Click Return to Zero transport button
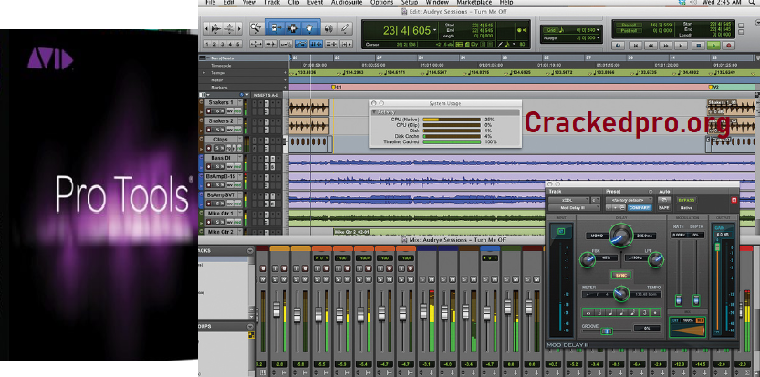 coord(634,46)
